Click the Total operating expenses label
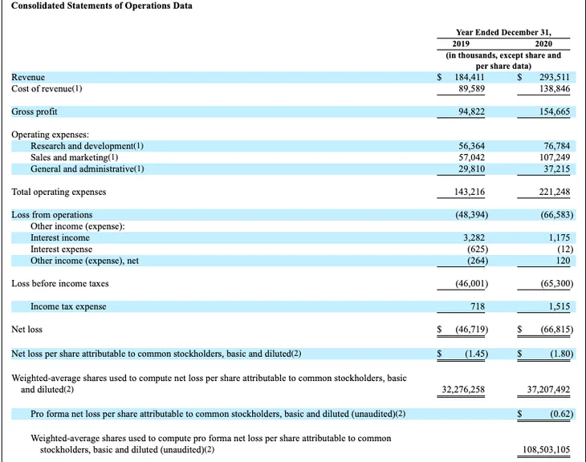The image size is (586, 462). click(59, 192)
